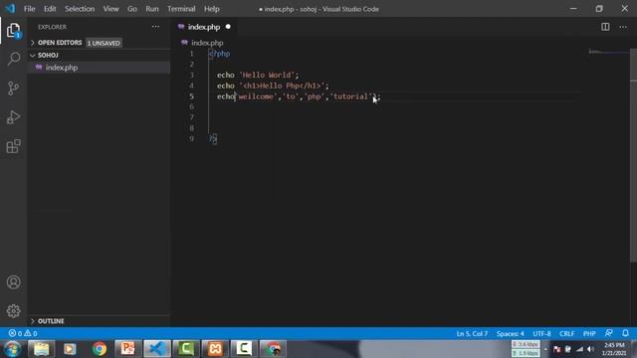
Task: Click the Split Editor Right icon
Action: coord(605,27)
